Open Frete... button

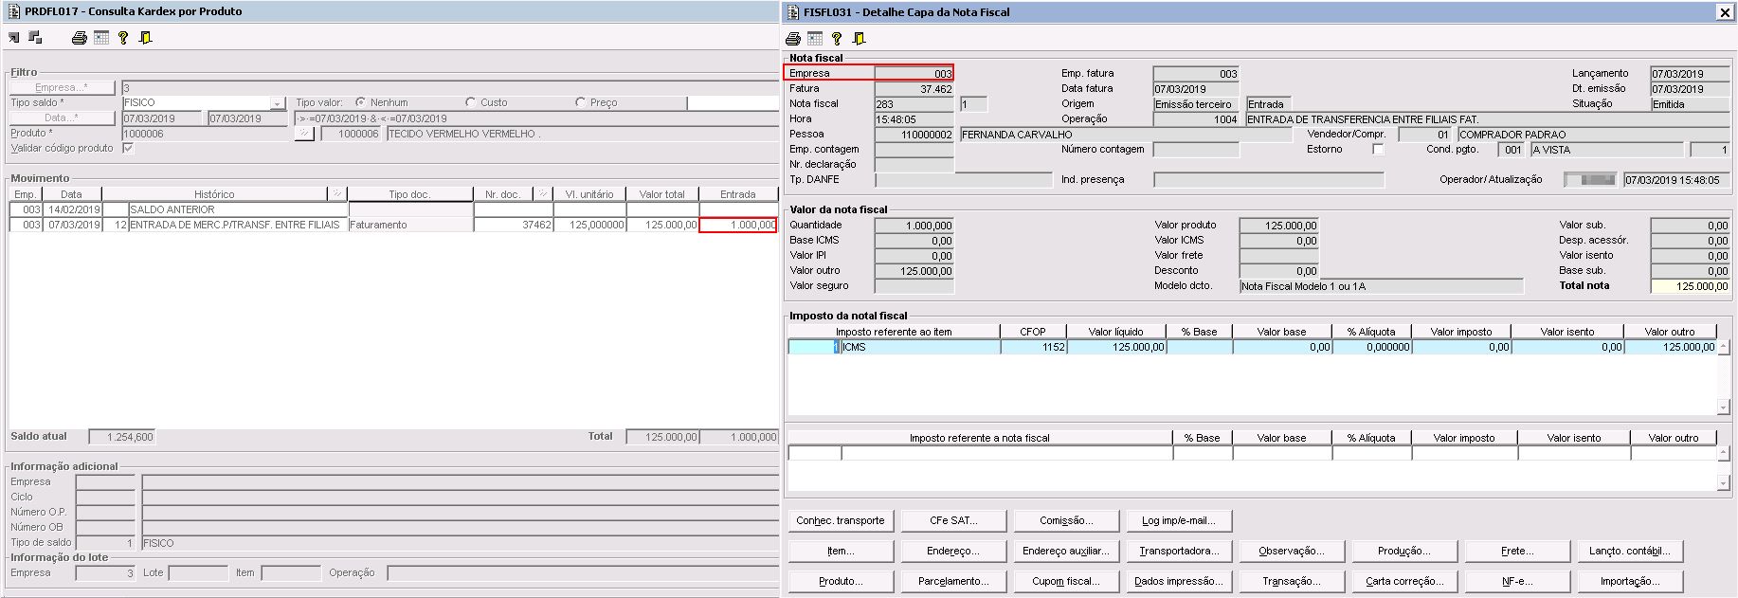click(x=1517, y=551)
